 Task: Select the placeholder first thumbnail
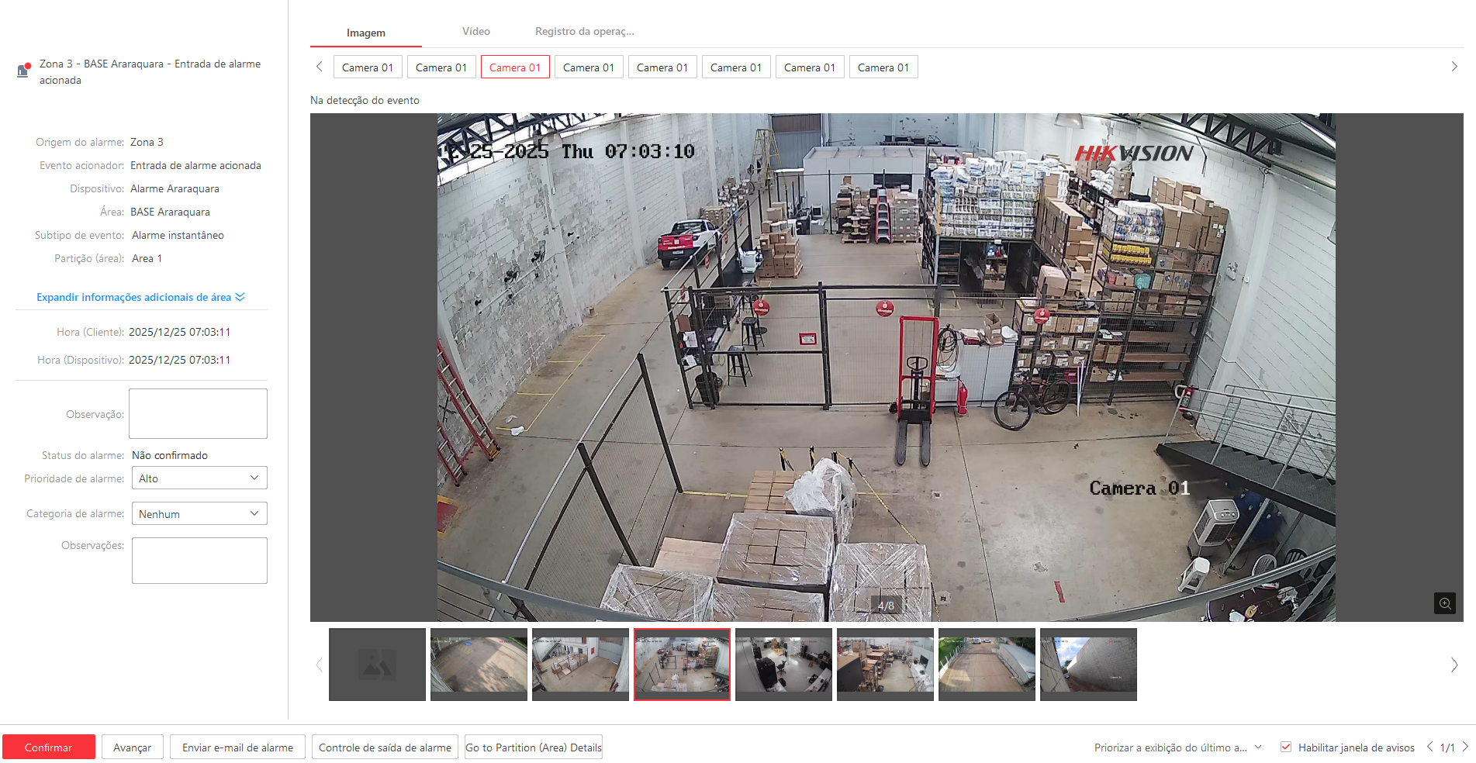pos(377,665)
